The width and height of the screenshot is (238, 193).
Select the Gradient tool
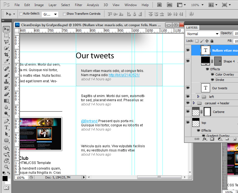[6, 101]
